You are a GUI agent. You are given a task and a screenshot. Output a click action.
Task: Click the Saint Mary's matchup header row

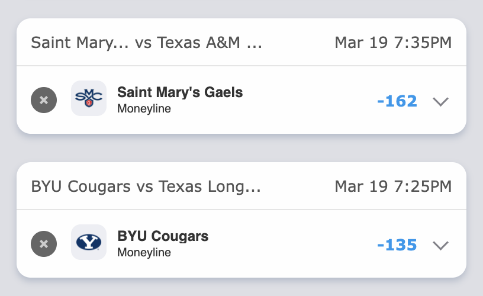296,43
